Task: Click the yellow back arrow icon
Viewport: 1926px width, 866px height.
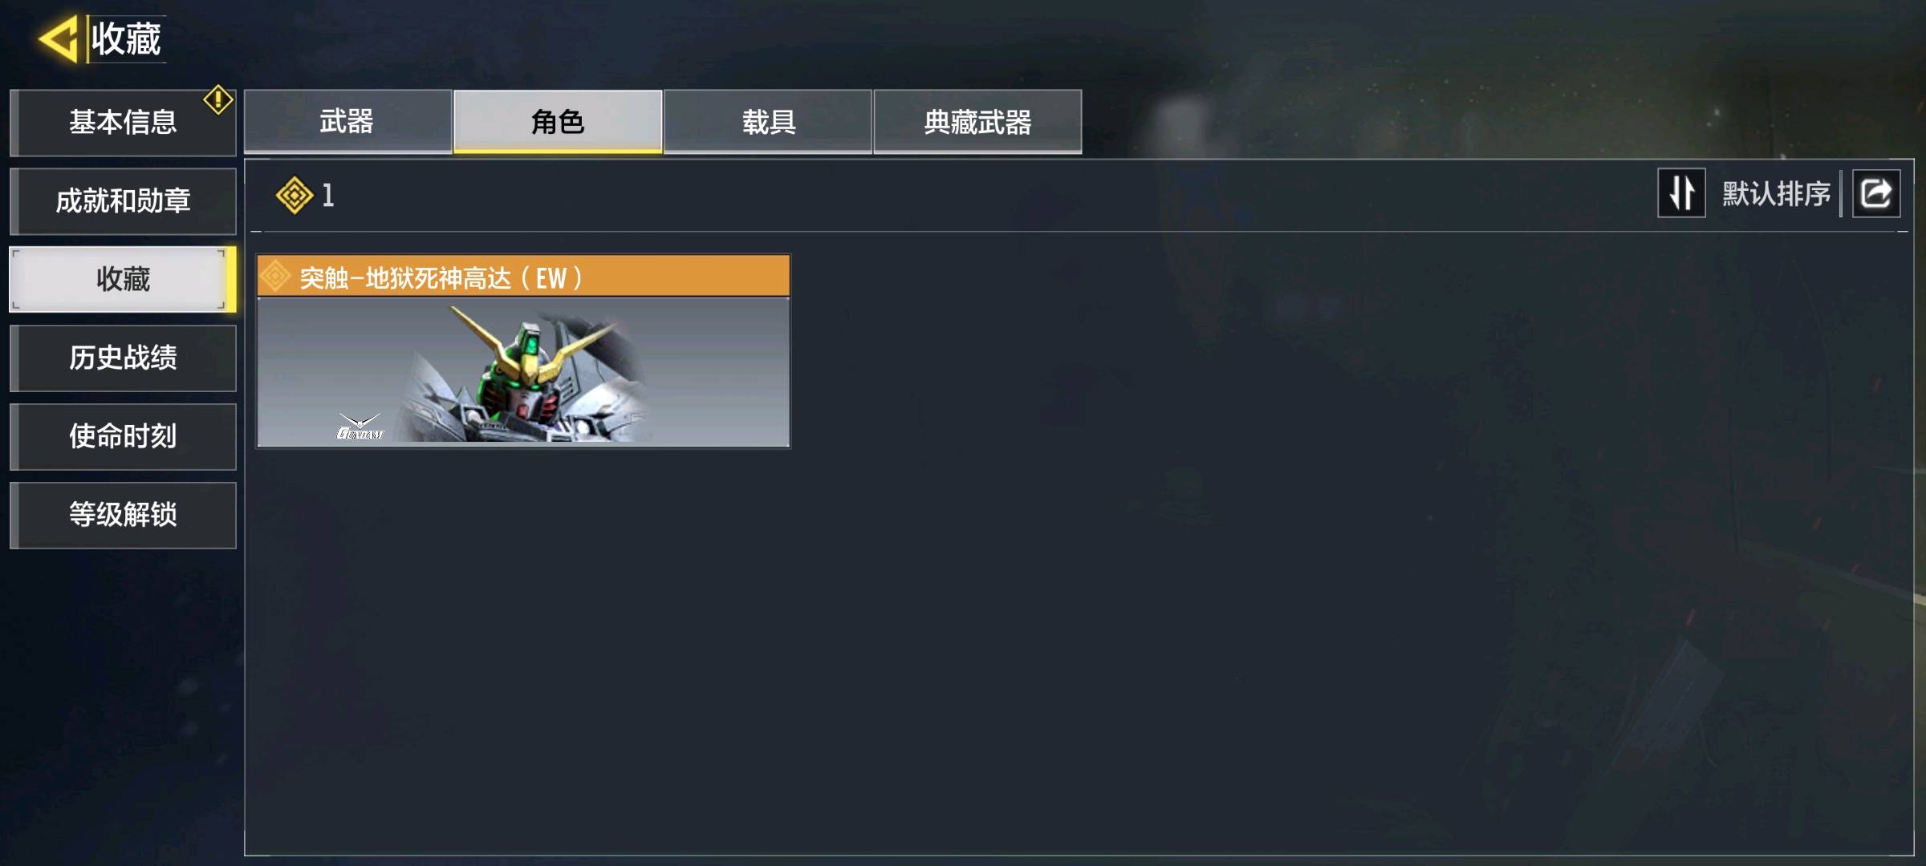Action: [58, 38]
